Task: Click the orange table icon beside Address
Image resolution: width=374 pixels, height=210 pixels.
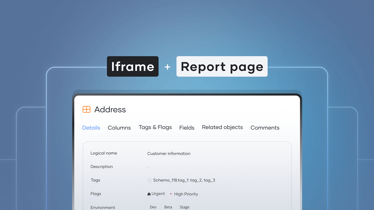Action: click(86, 109)
